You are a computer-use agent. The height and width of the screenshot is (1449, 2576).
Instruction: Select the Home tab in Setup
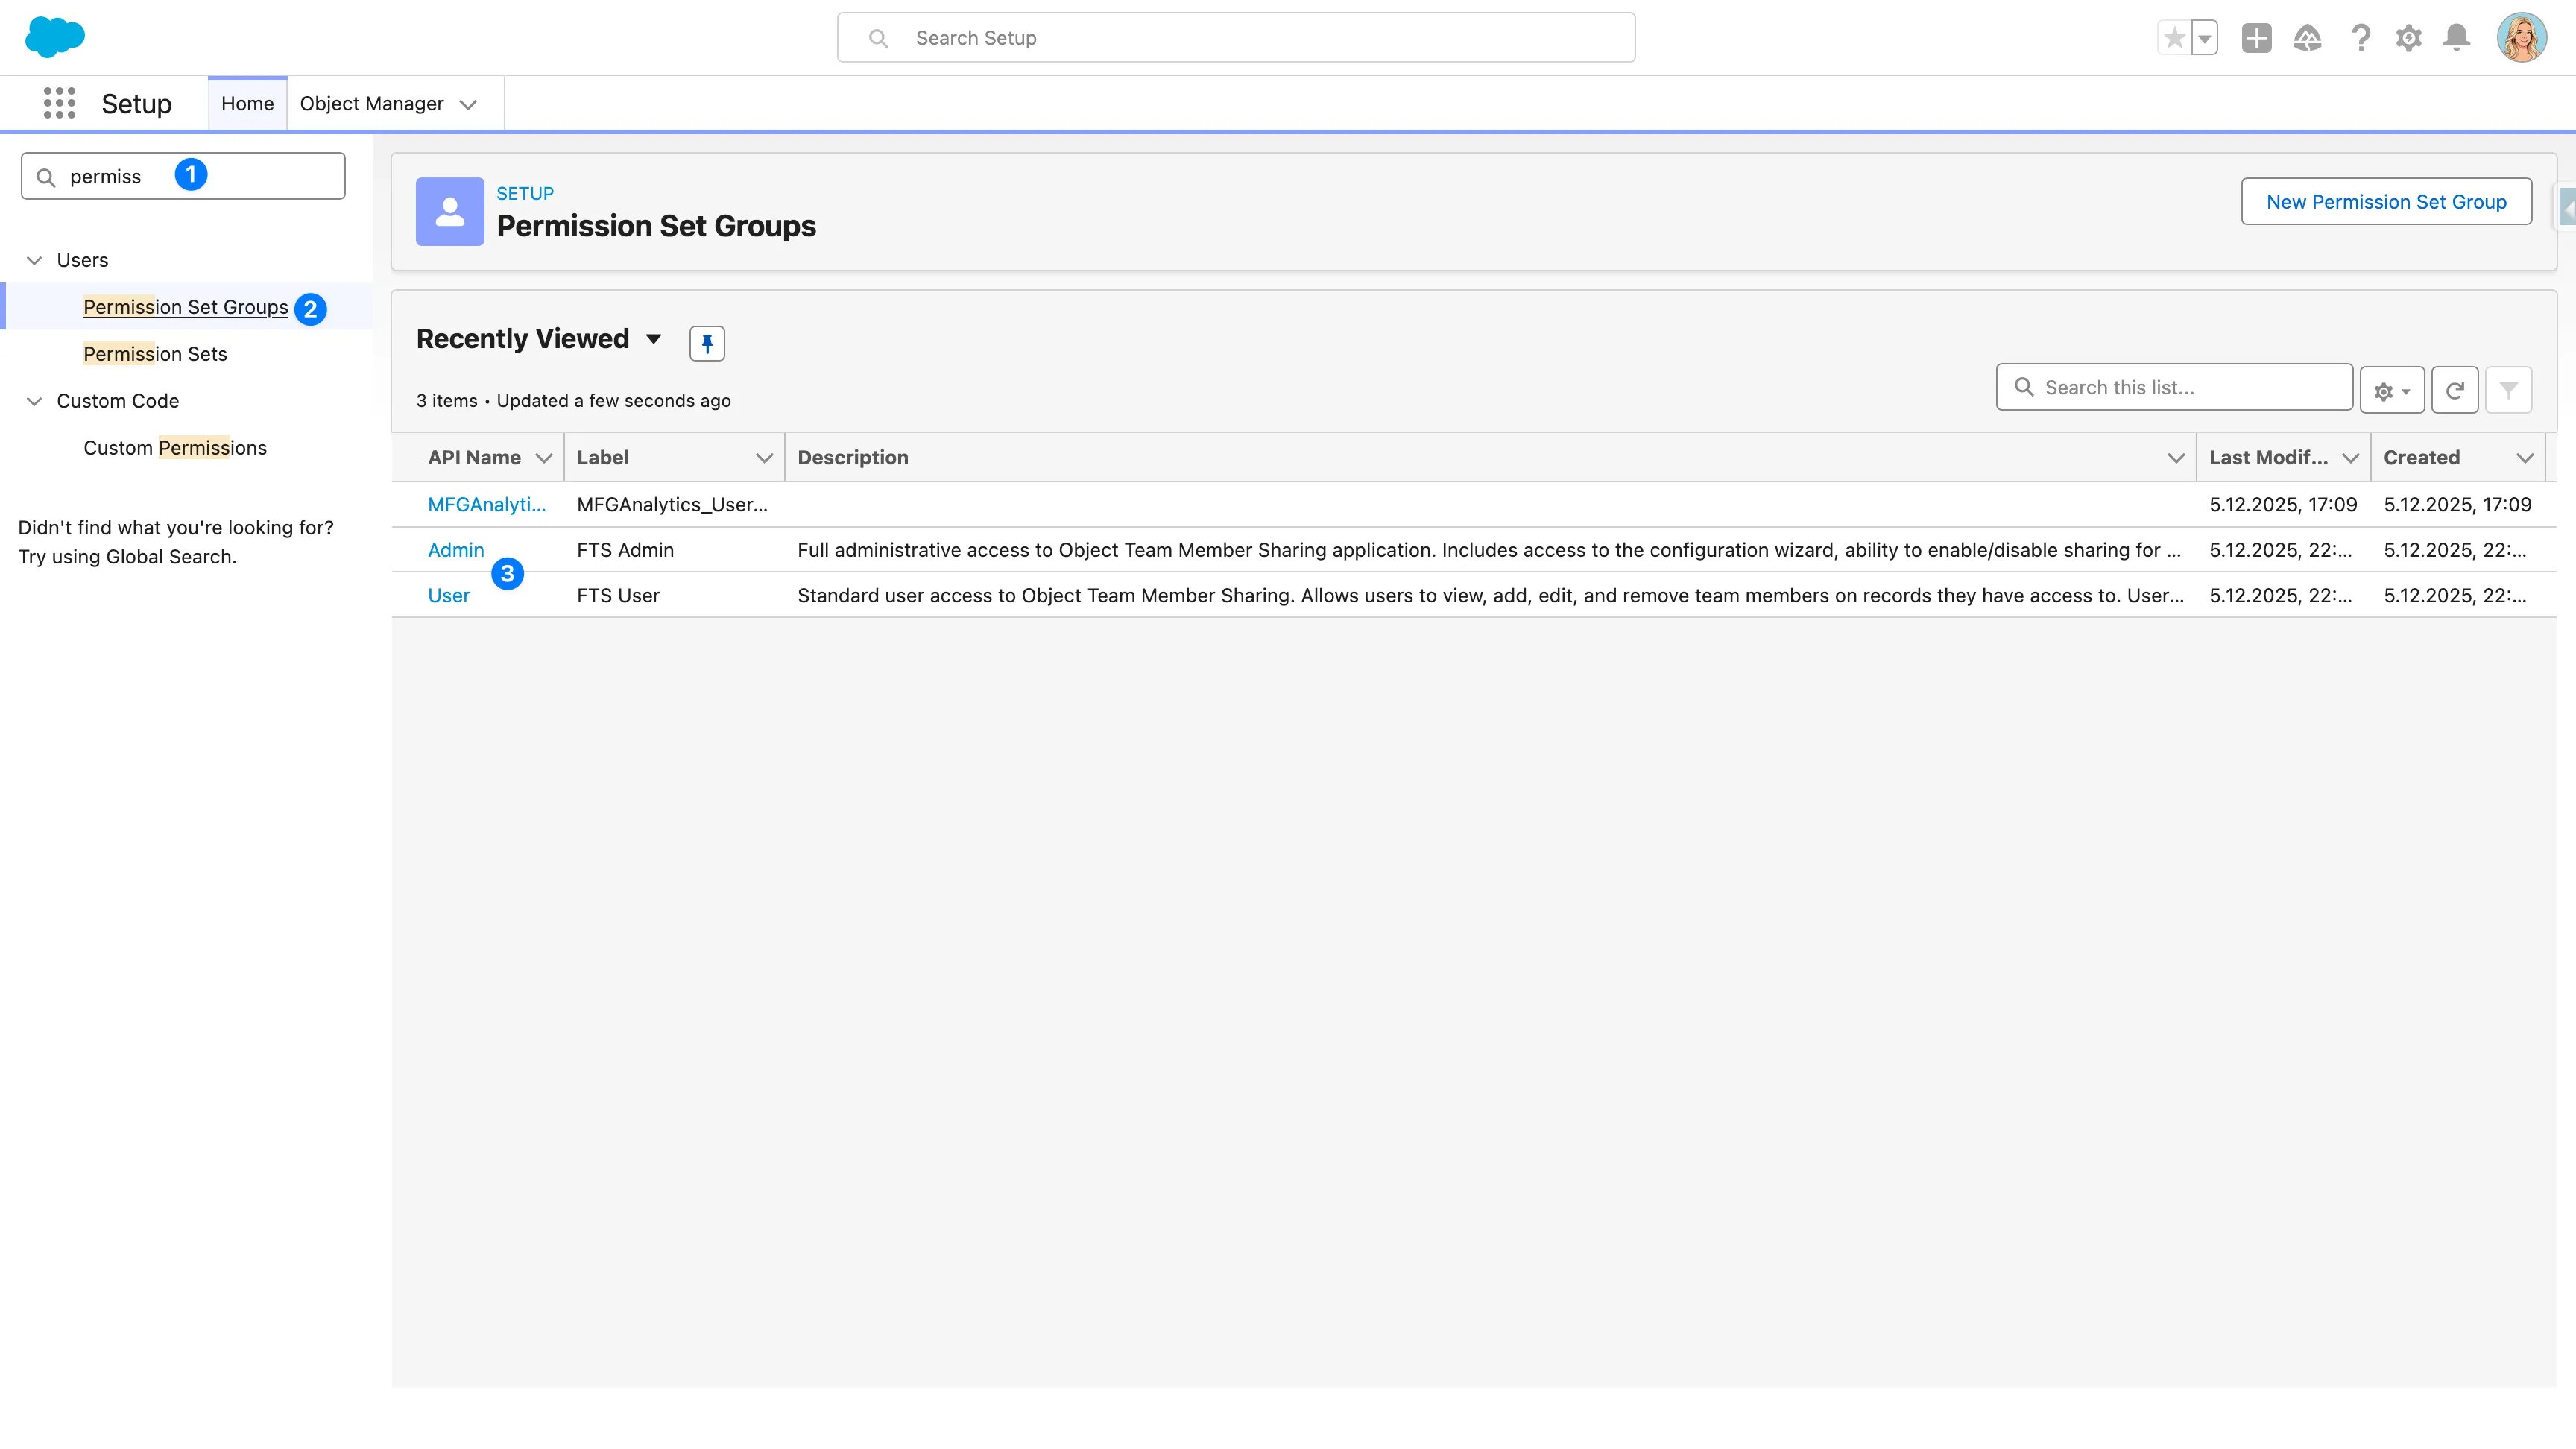click(247, 103)
